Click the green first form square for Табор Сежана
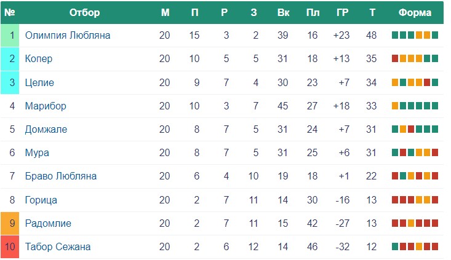The width and height of the screenshot is (451, 260). [395, 246]
